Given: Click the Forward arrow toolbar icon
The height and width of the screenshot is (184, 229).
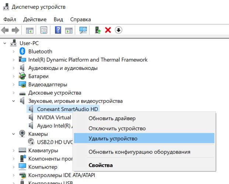Looking at the screenshot, I should coord(15,30).
